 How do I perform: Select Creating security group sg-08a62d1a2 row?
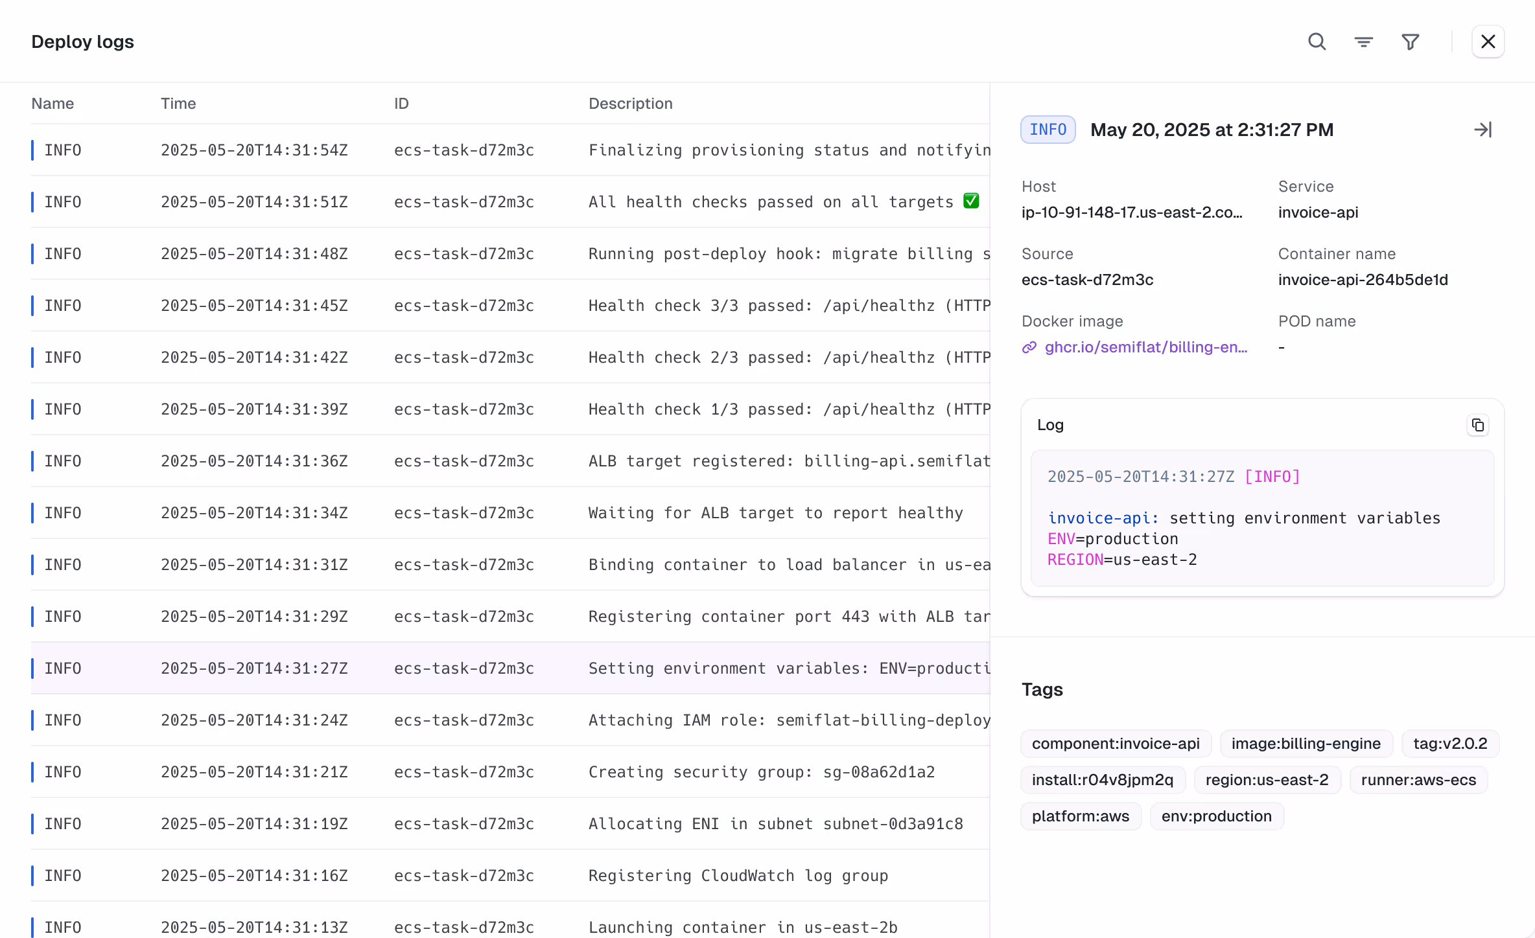click(510, 772)
